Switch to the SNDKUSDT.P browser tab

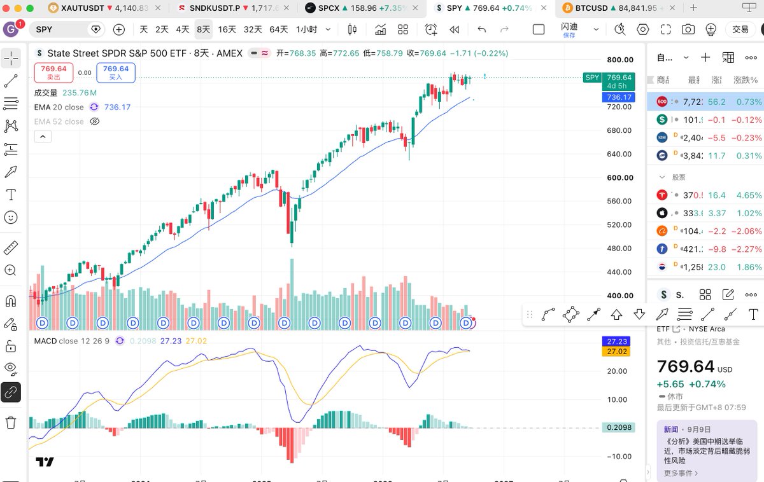click(x=233, y=8)
